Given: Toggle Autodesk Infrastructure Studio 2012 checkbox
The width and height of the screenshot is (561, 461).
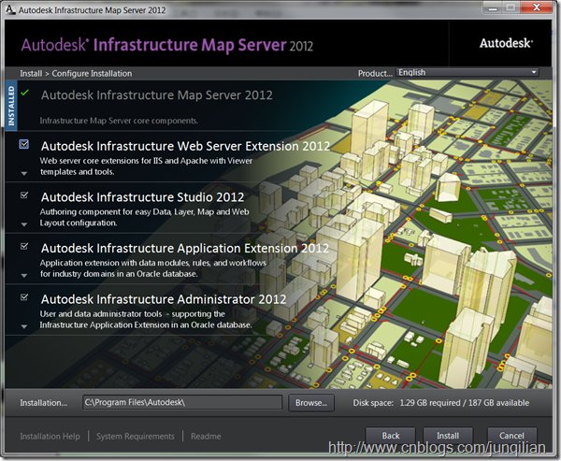Looking at the screenshot, I should pyautogui.click(x=24, y=195).
